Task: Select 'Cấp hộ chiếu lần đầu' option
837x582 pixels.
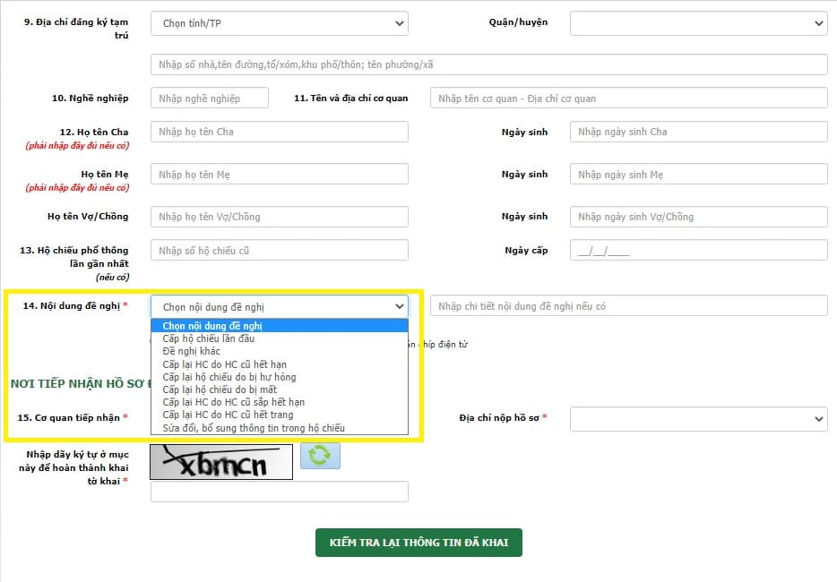Action: pyautogui.click(x=209, y=338)
